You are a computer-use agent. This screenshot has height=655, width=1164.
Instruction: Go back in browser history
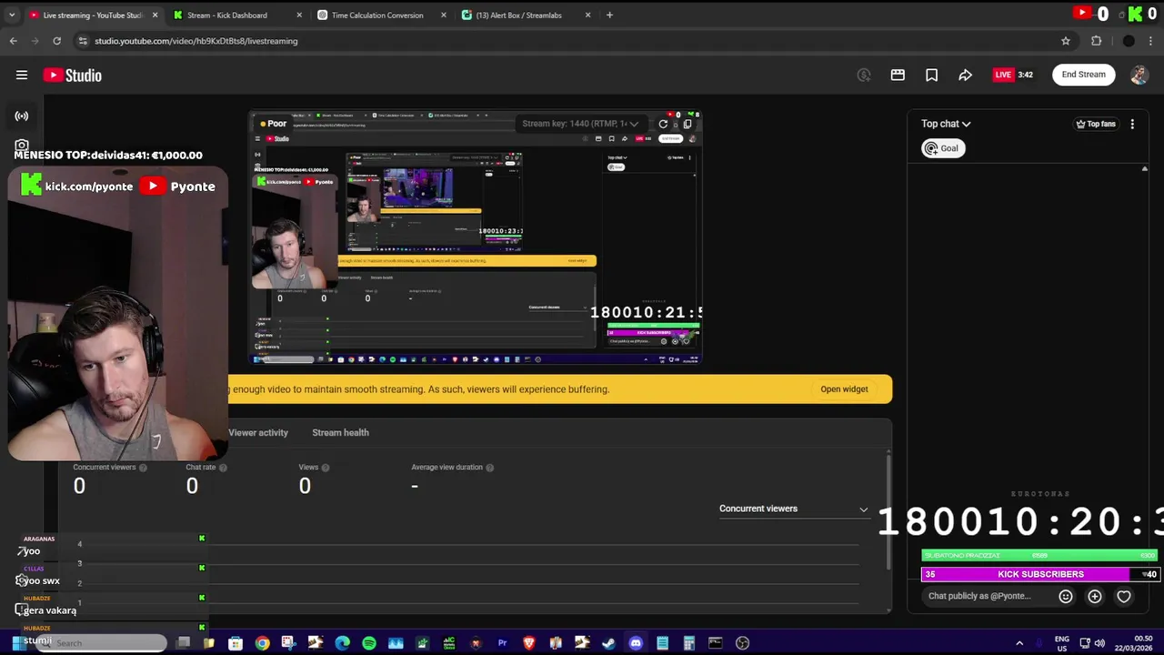click(x=13, y=41)
